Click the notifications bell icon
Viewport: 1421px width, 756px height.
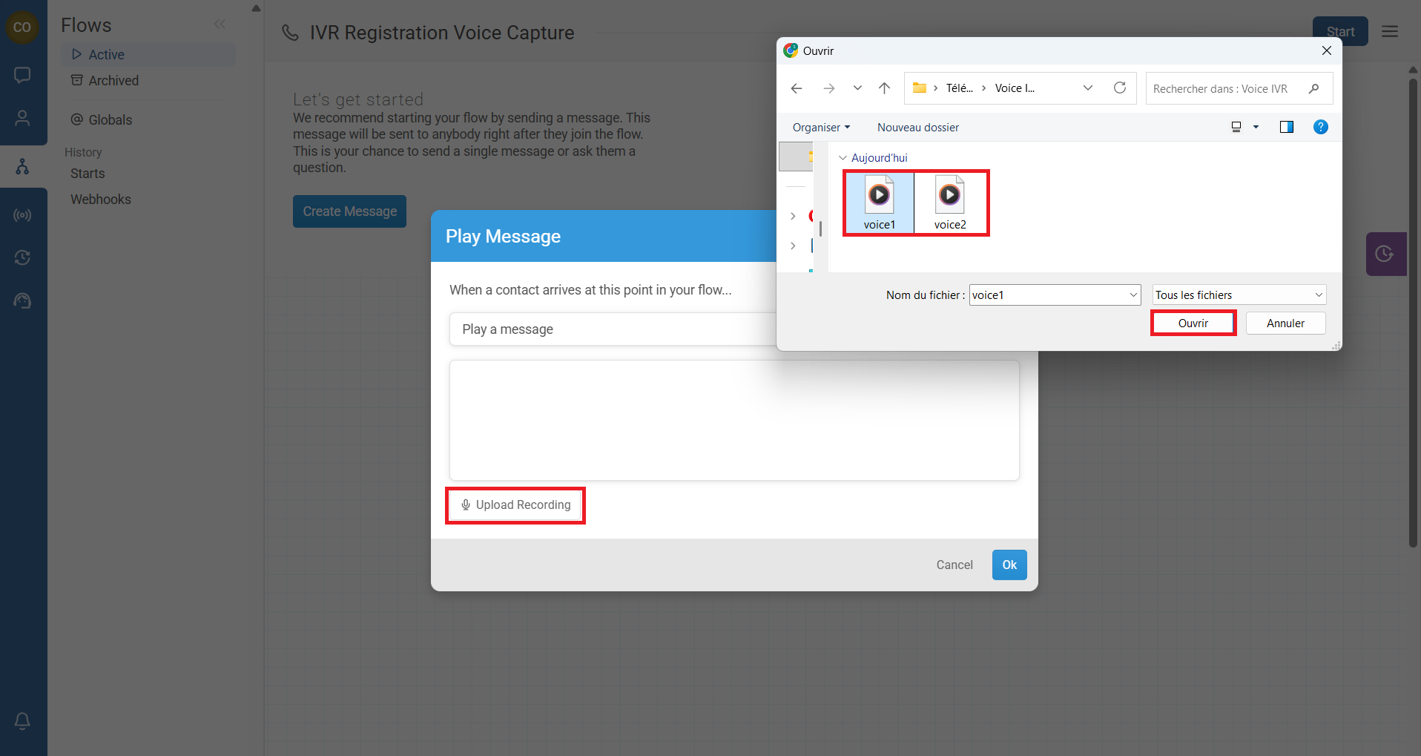(22, 720)
